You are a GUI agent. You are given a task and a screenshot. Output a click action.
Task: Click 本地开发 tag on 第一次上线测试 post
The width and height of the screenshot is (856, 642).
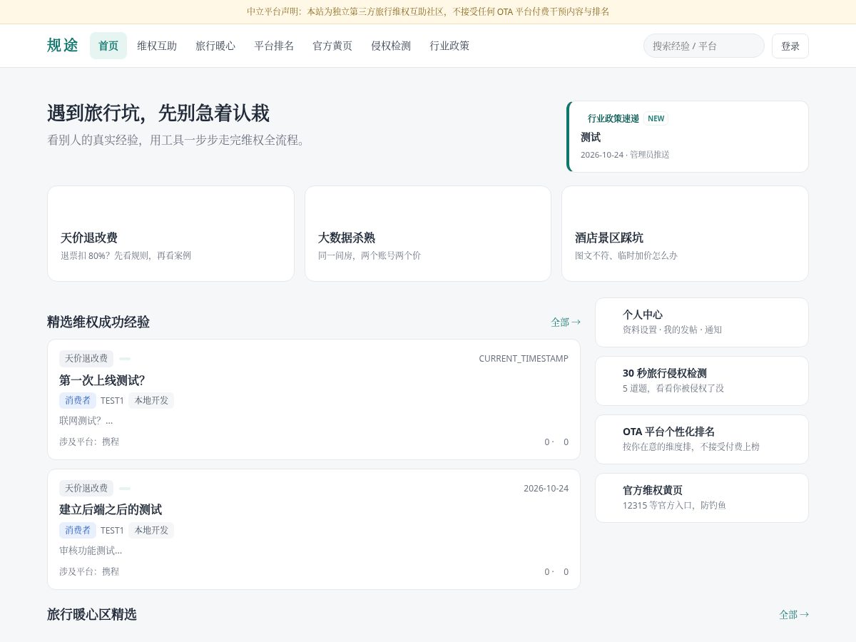[151, 400]
